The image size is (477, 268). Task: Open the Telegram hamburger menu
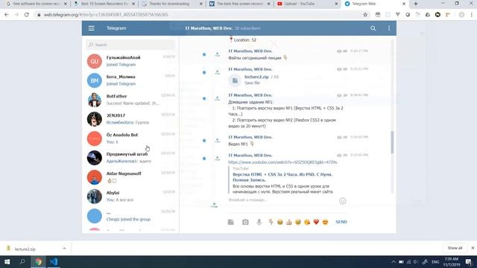pyautogui.click(x=91, y=28)
